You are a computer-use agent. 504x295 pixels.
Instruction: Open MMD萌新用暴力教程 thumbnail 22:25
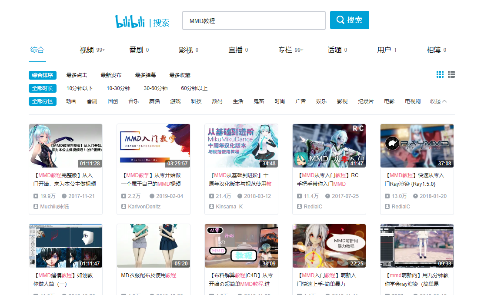point(329,246)
